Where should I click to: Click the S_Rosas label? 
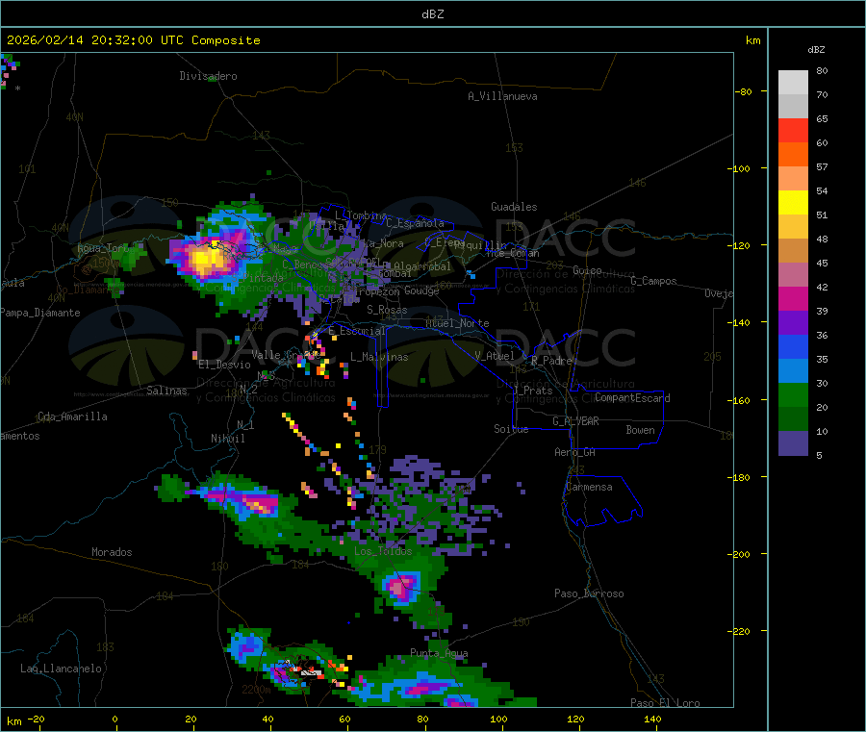coord(387,310)
